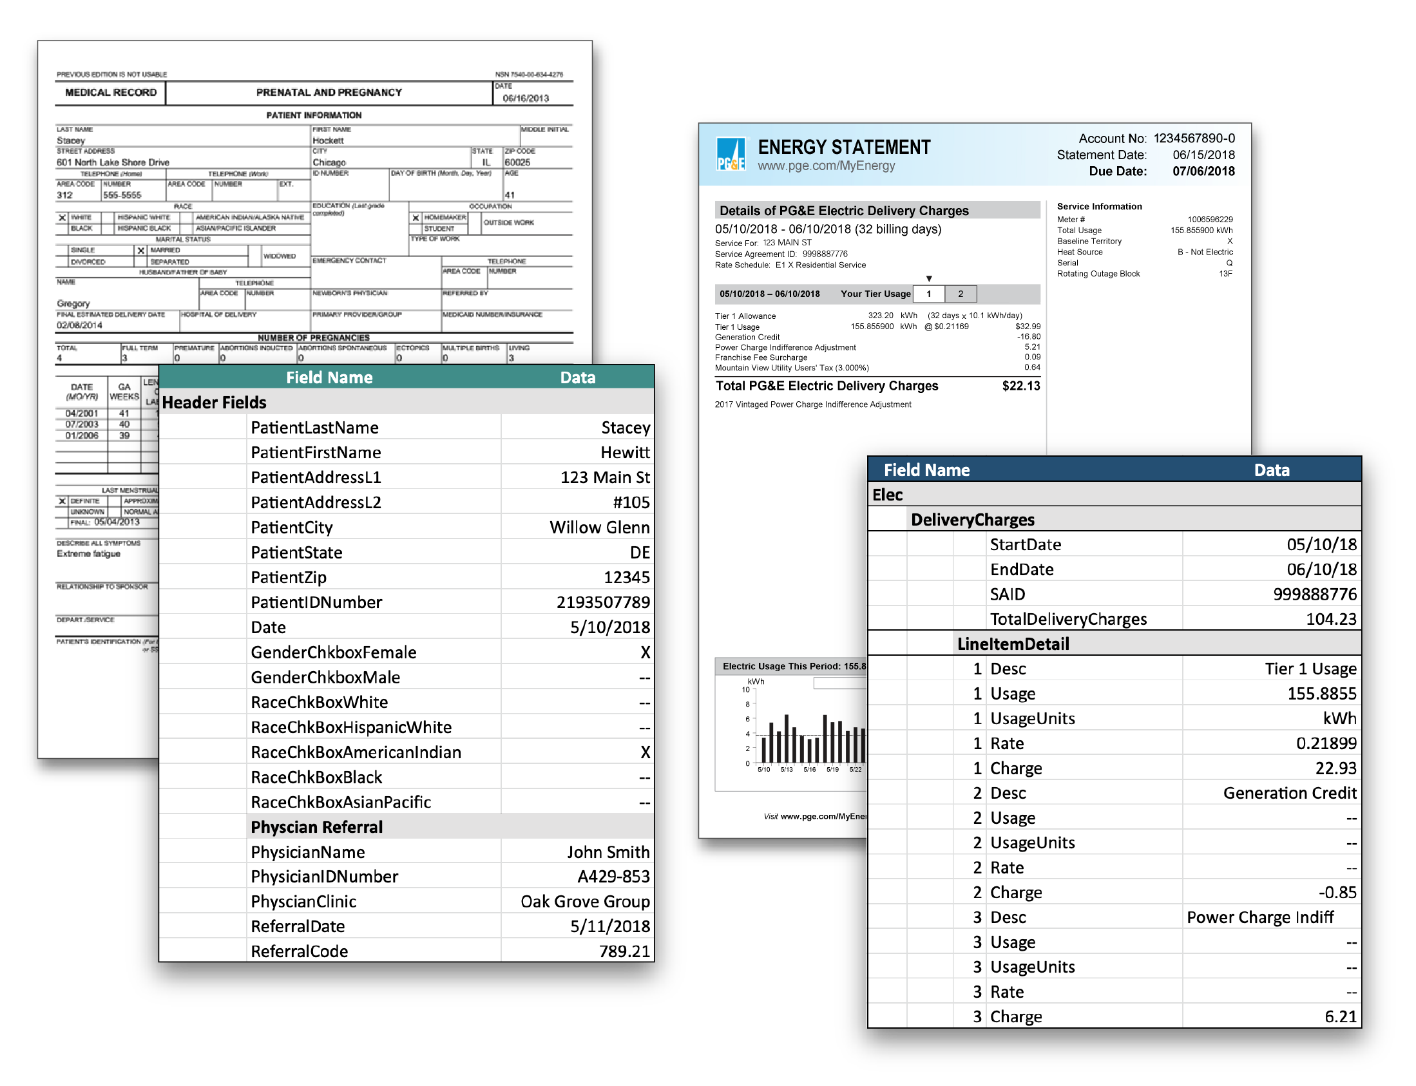Click the checked HOMEMAKER occupation checkbox
Viewport: 1416px width, 1086px height.
coord(416,218)
